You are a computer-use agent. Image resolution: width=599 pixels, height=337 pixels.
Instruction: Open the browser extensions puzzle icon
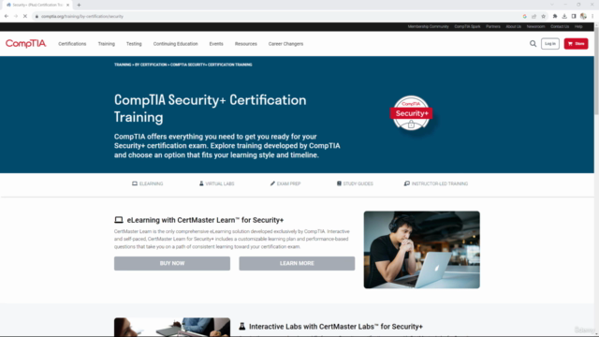[555, 16]
